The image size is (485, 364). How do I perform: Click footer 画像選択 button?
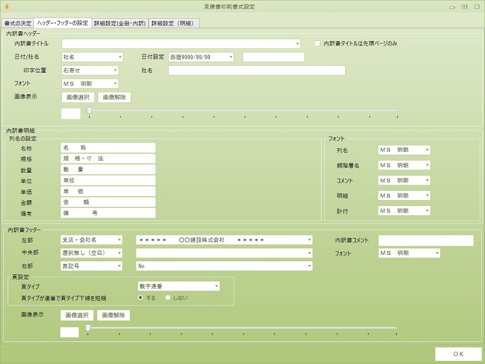coord(77,315)
